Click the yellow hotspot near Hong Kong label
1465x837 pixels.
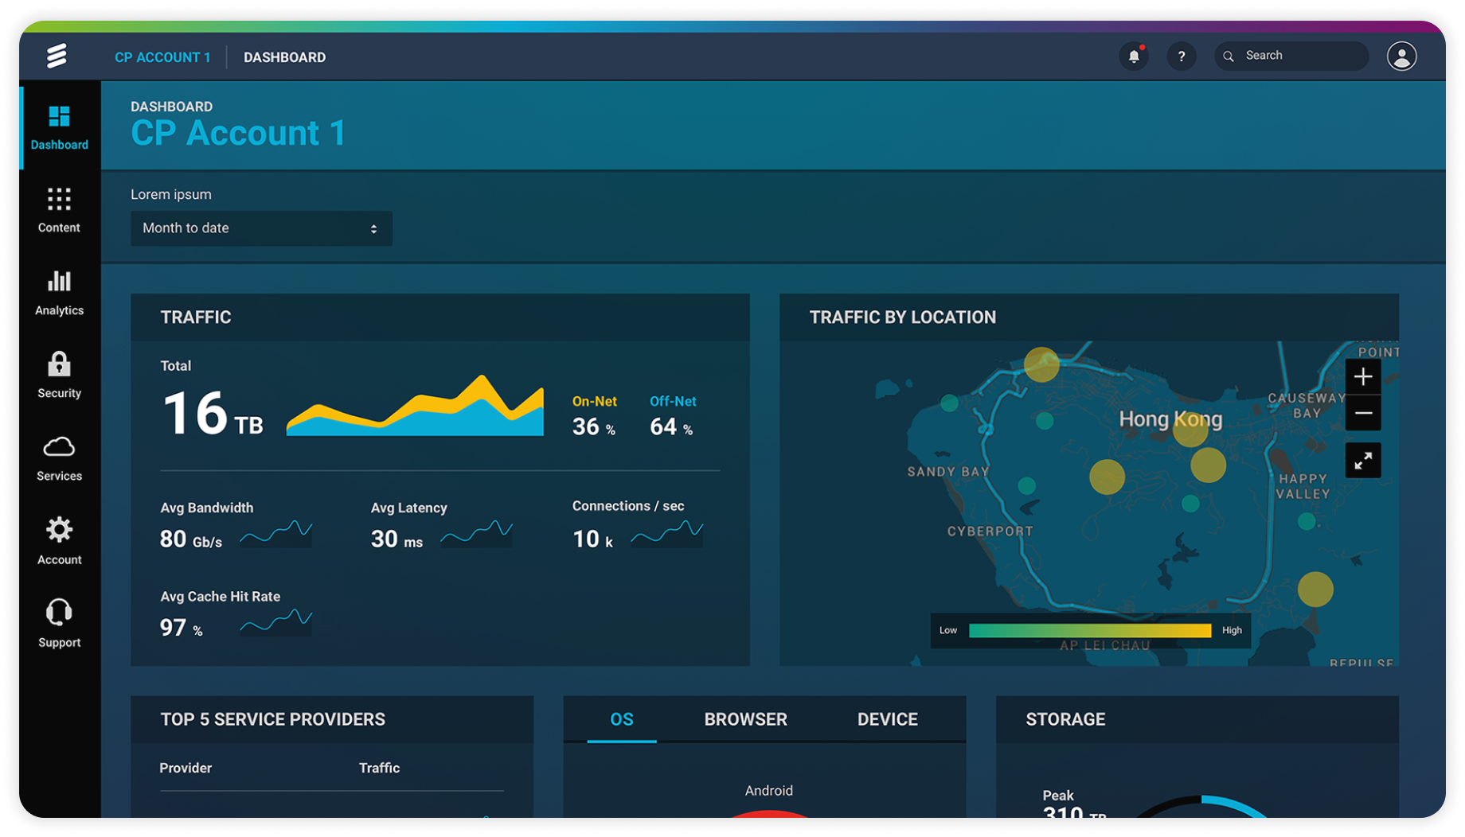1190,430
